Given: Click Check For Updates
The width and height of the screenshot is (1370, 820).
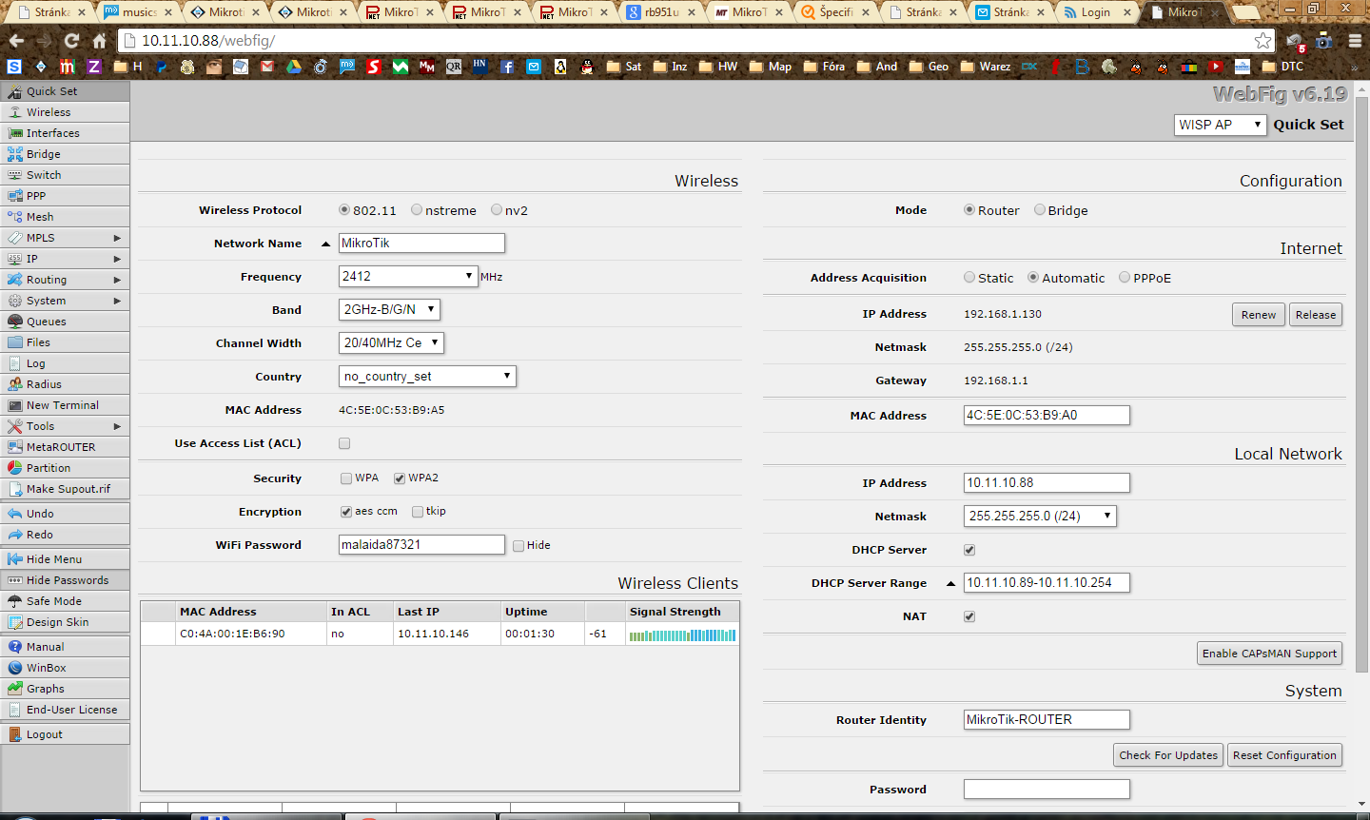Looking at the screenshot, I should (1167, 754).
